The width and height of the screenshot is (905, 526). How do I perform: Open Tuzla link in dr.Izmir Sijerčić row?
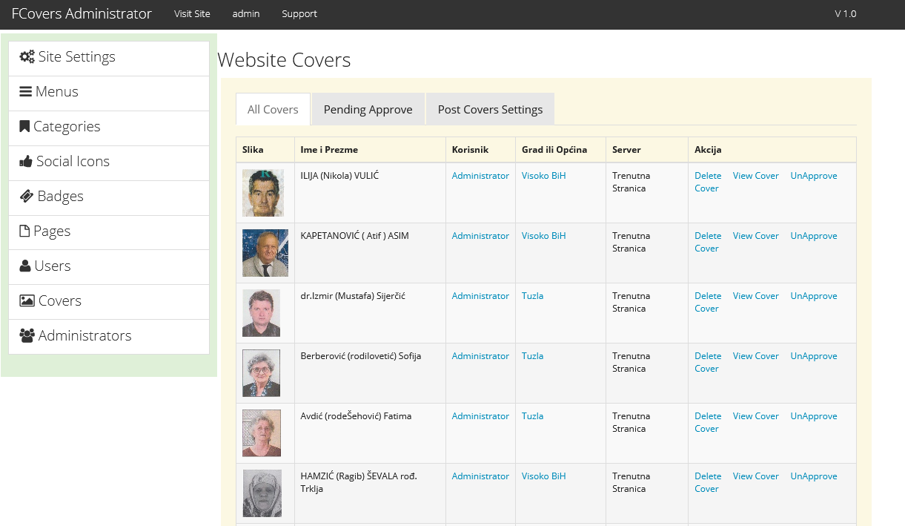(x=532, y=296)
